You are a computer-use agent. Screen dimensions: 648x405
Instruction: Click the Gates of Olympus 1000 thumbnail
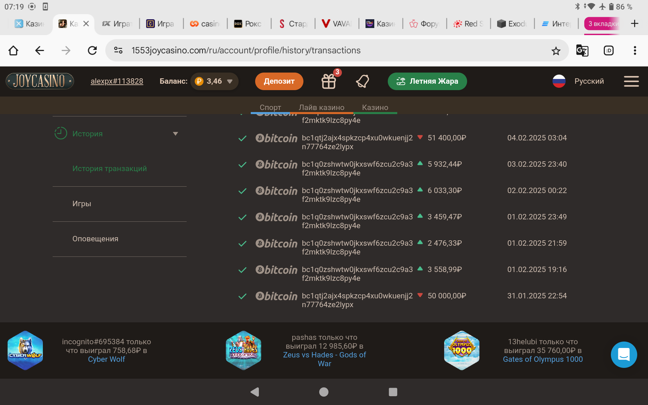tap(461, 350)
